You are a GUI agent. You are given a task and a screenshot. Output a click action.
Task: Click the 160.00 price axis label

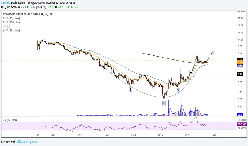(x=241, y=11)
